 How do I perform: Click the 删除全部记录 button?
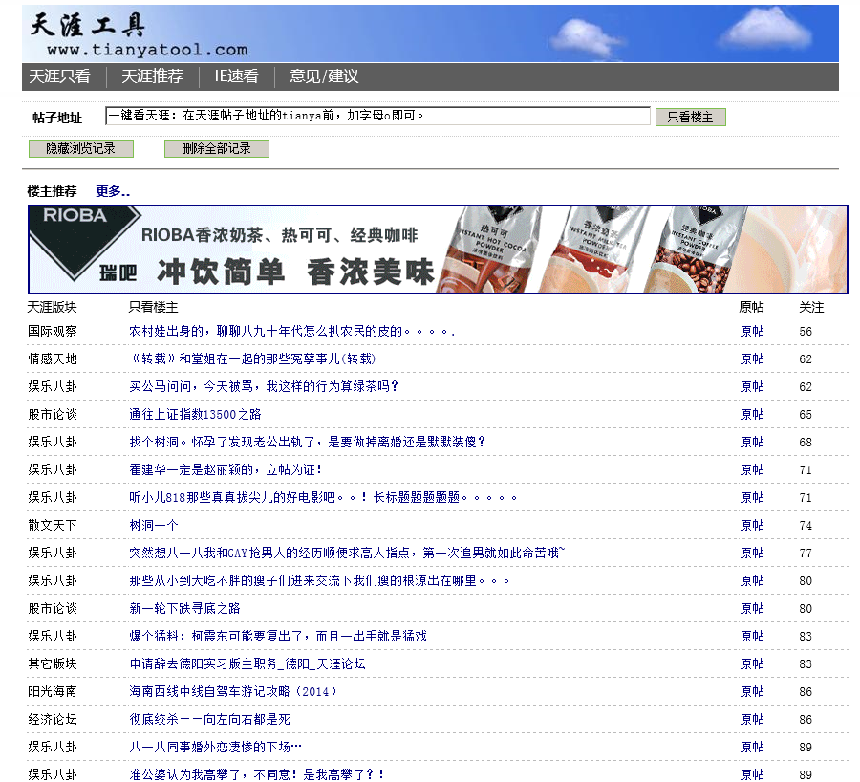pos(217,149)
